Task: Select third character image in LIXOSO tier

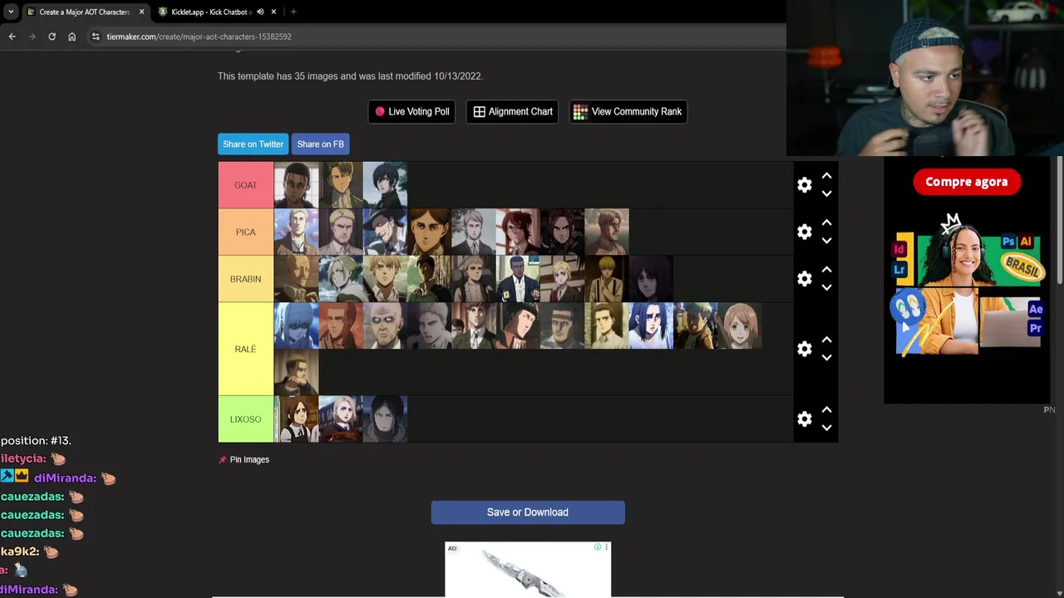Action: (385, 419)
